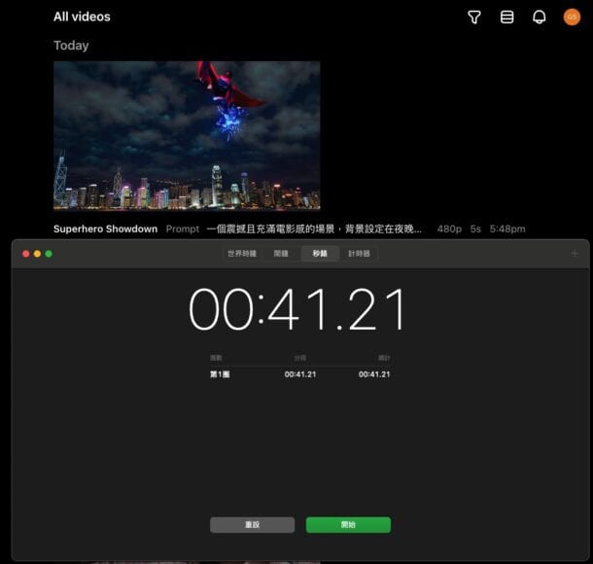Click the list view layout icon
593x564 pixels.
[x=506, y=18]
